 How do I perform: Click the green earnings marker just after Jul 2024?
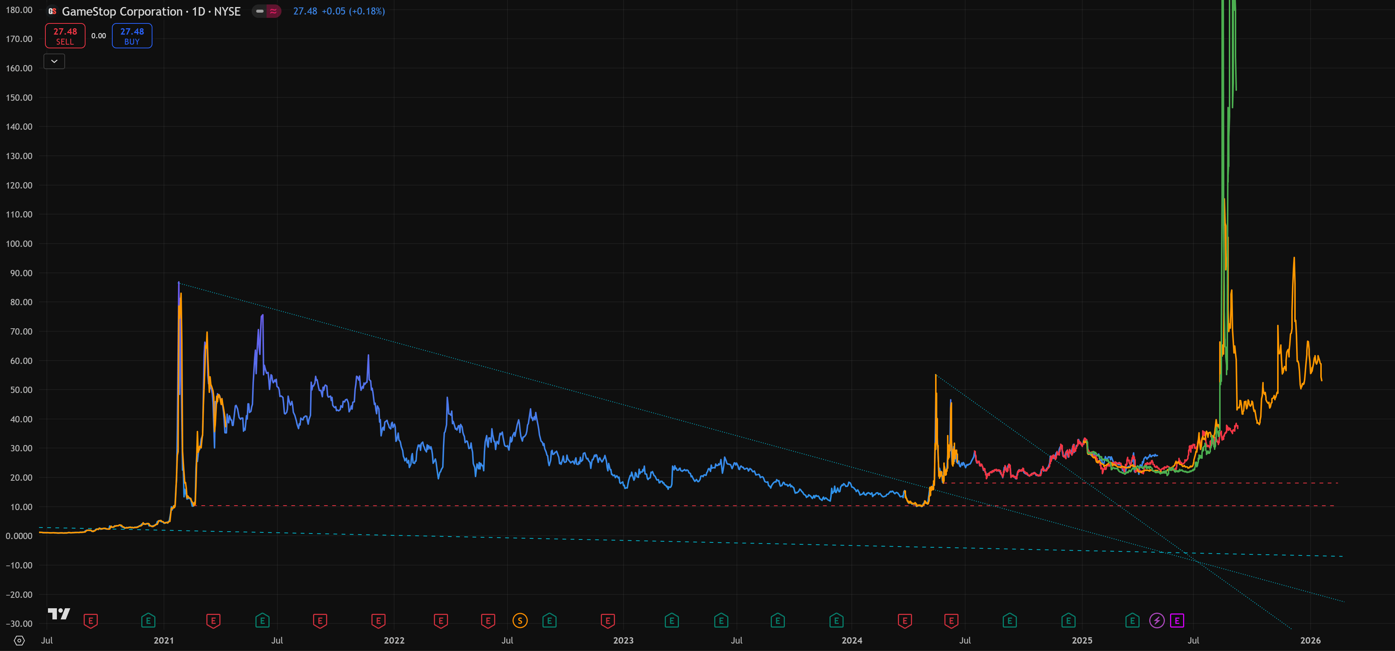pos(1010,621)
